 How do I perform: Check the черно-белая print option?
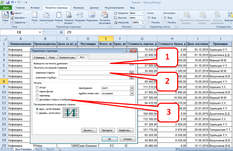tap(37, 92)
